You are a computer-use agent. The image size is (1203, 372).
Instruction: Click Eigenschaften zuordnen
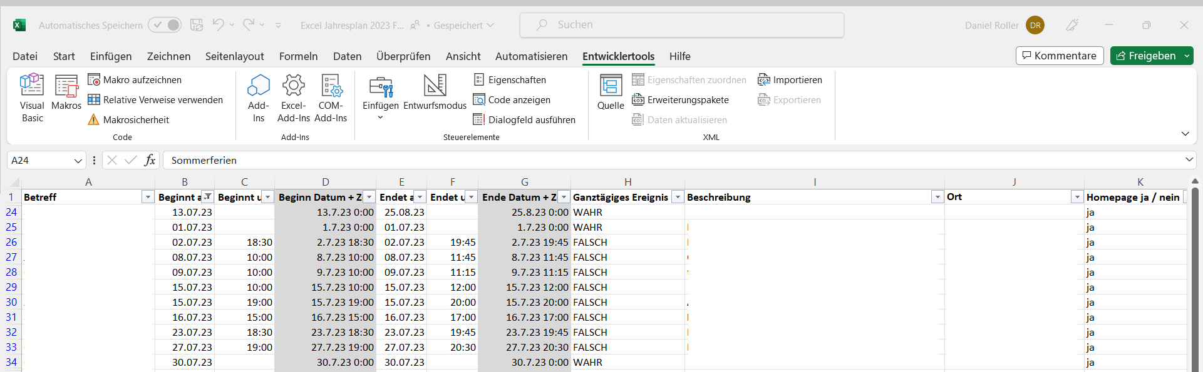click(x=689, y=79)
